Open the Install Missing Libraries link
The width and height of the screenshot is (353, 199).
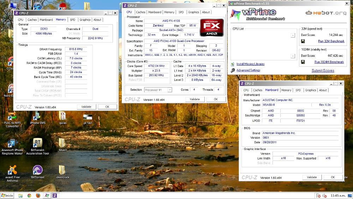[250, 64]
